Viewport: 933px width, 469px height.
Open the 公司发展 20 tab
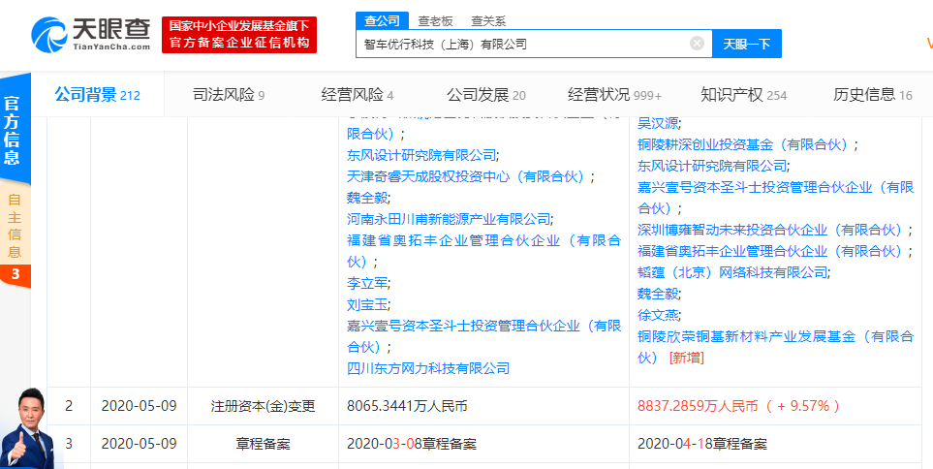pos(486,95)
